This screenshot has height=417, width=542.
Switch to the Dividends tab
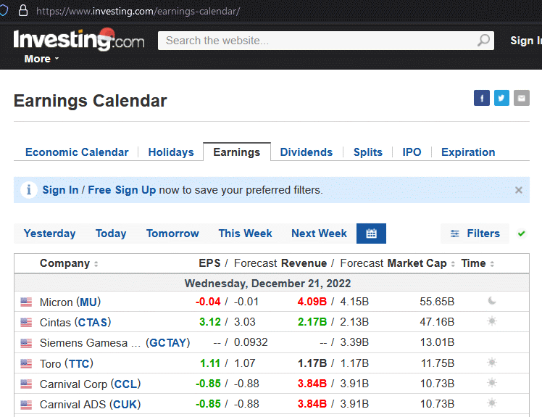tap(307, 152)
